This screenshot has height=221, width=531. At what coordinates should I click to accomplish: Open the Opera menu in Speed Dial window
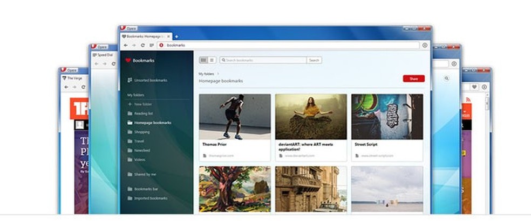click(99, 47)
